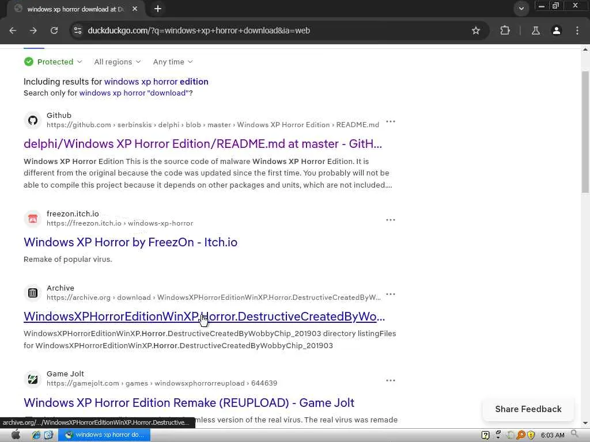This screenshot has width=590, height=442.
Task: Click the scrollbar down arrow
Action: click(x=585, y=423)
